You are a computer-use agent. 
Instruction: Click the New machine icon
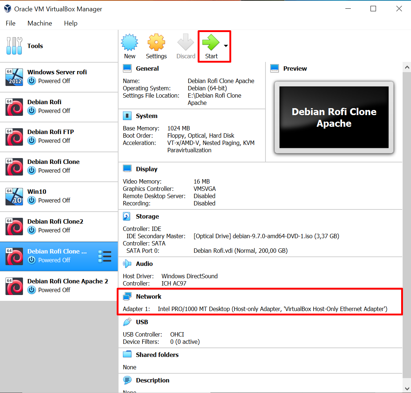[129, 42]
